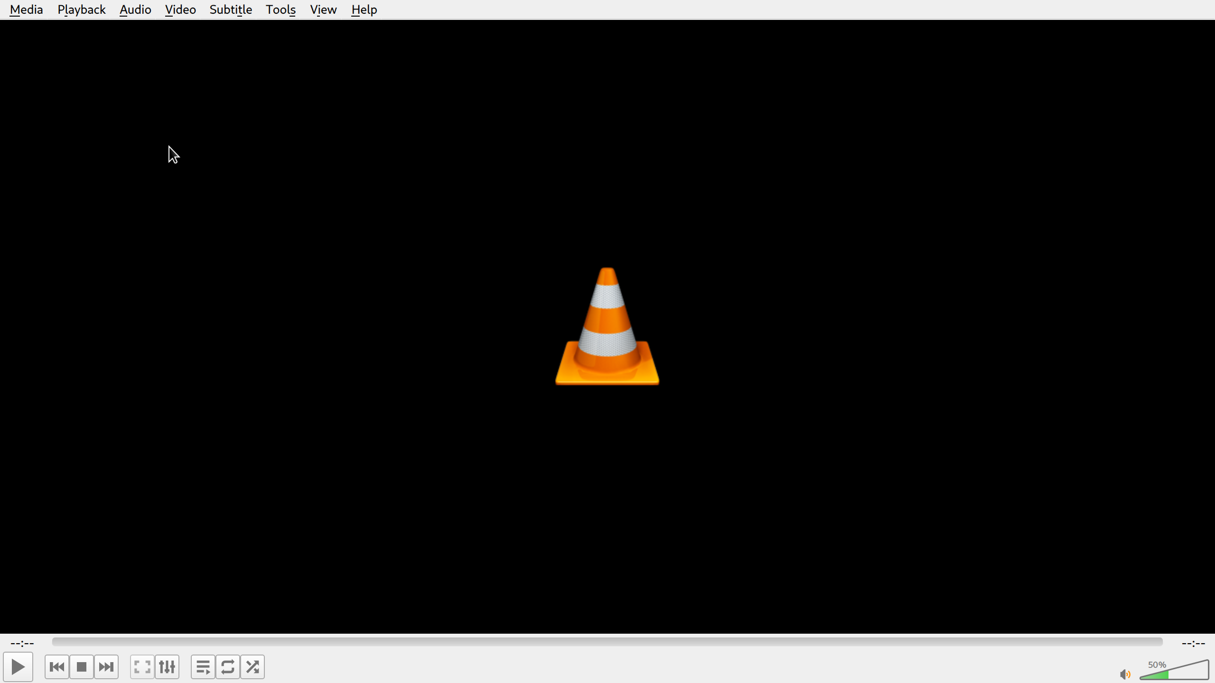Viewport: 1215px width, 683px height.
Task: Click the elapsed time label
Action: 22,644
